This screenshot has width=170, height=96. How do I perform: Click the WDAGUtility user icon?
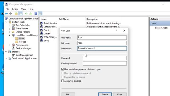(42, 37)
